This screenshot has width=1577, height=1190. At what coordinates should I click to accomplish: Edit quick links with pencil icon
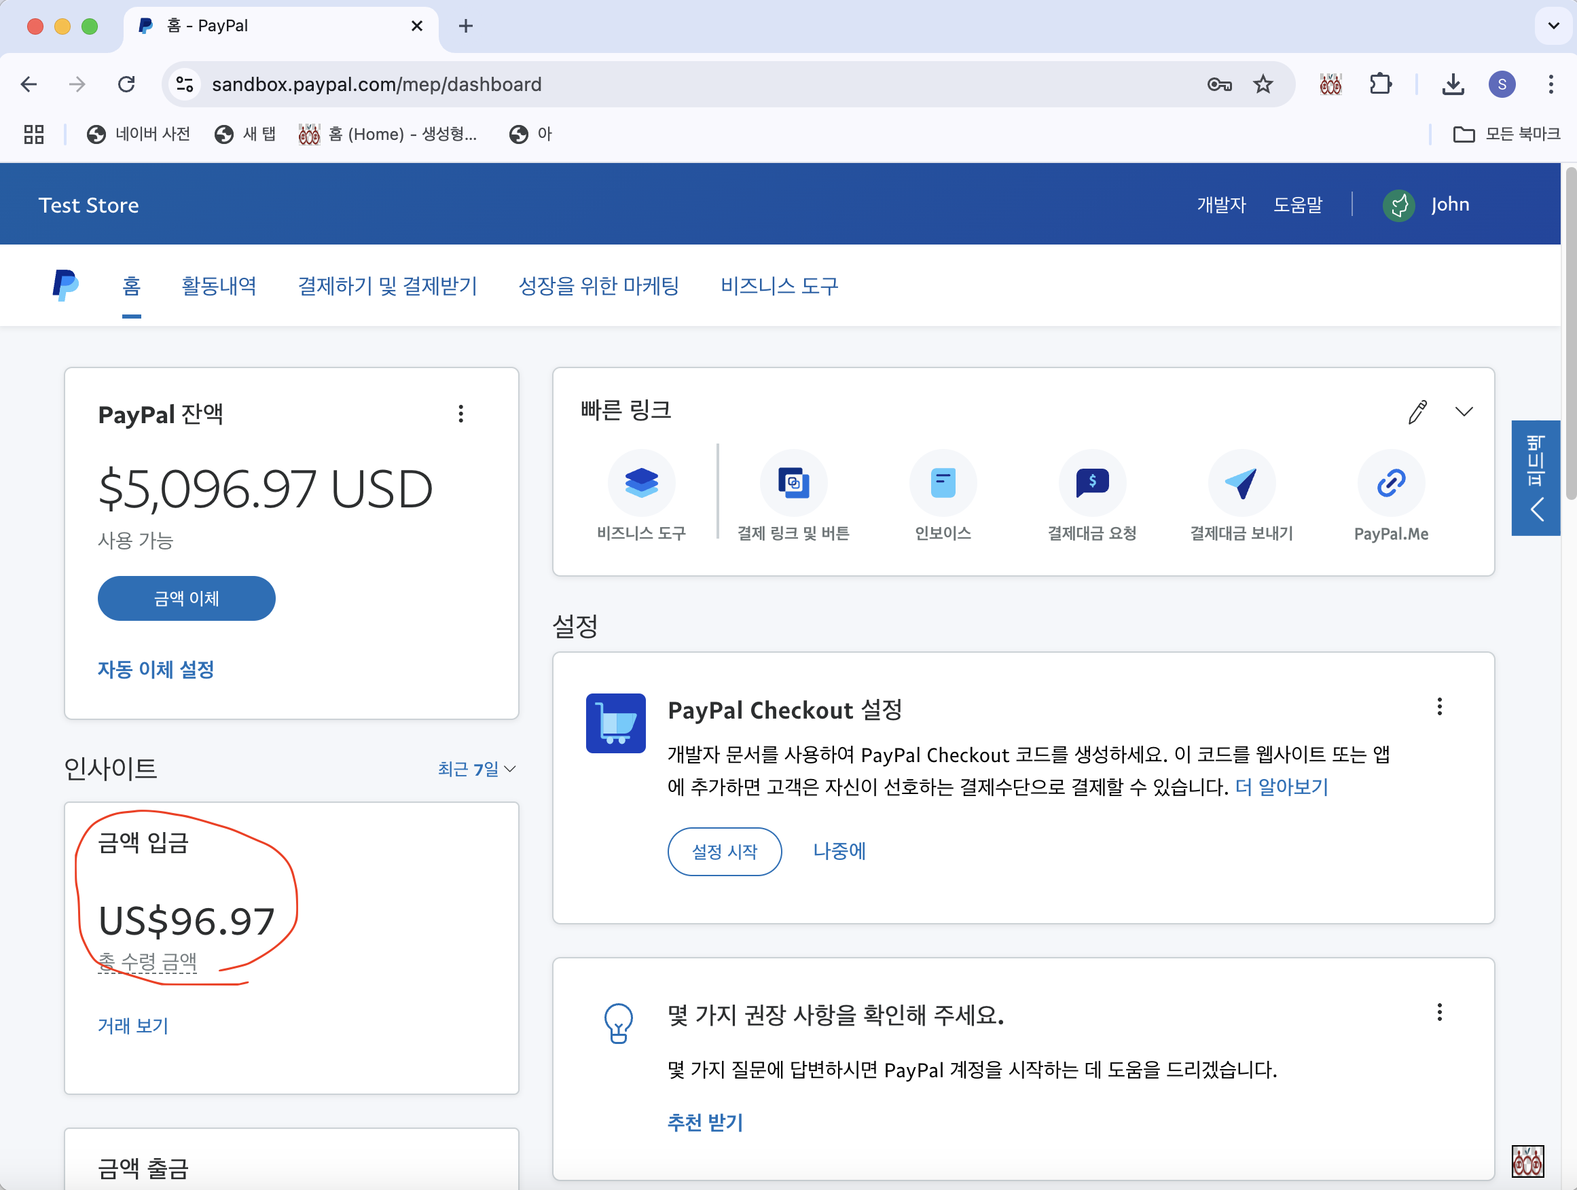(x=1417, y=412)
